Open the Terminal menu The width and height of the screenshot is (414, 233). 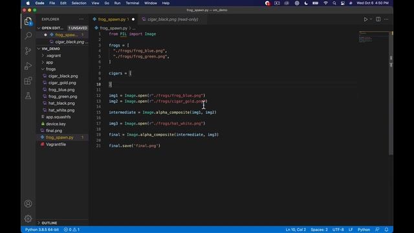(132, 3)
